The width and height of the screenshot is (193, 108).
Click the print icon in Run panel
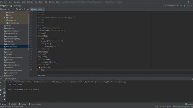(4, 96)
